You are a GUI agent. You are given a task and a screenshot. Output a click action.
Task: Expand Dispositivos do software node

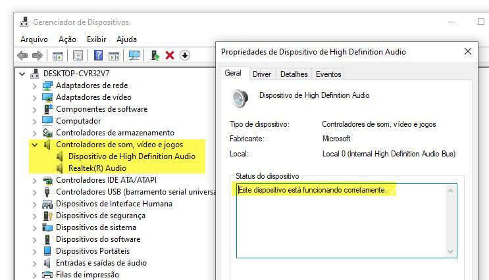(35, 239)
